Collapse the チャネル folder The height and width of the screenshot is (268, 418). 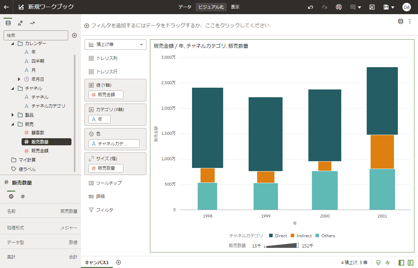pyautogui.click(x=12, y=88)
